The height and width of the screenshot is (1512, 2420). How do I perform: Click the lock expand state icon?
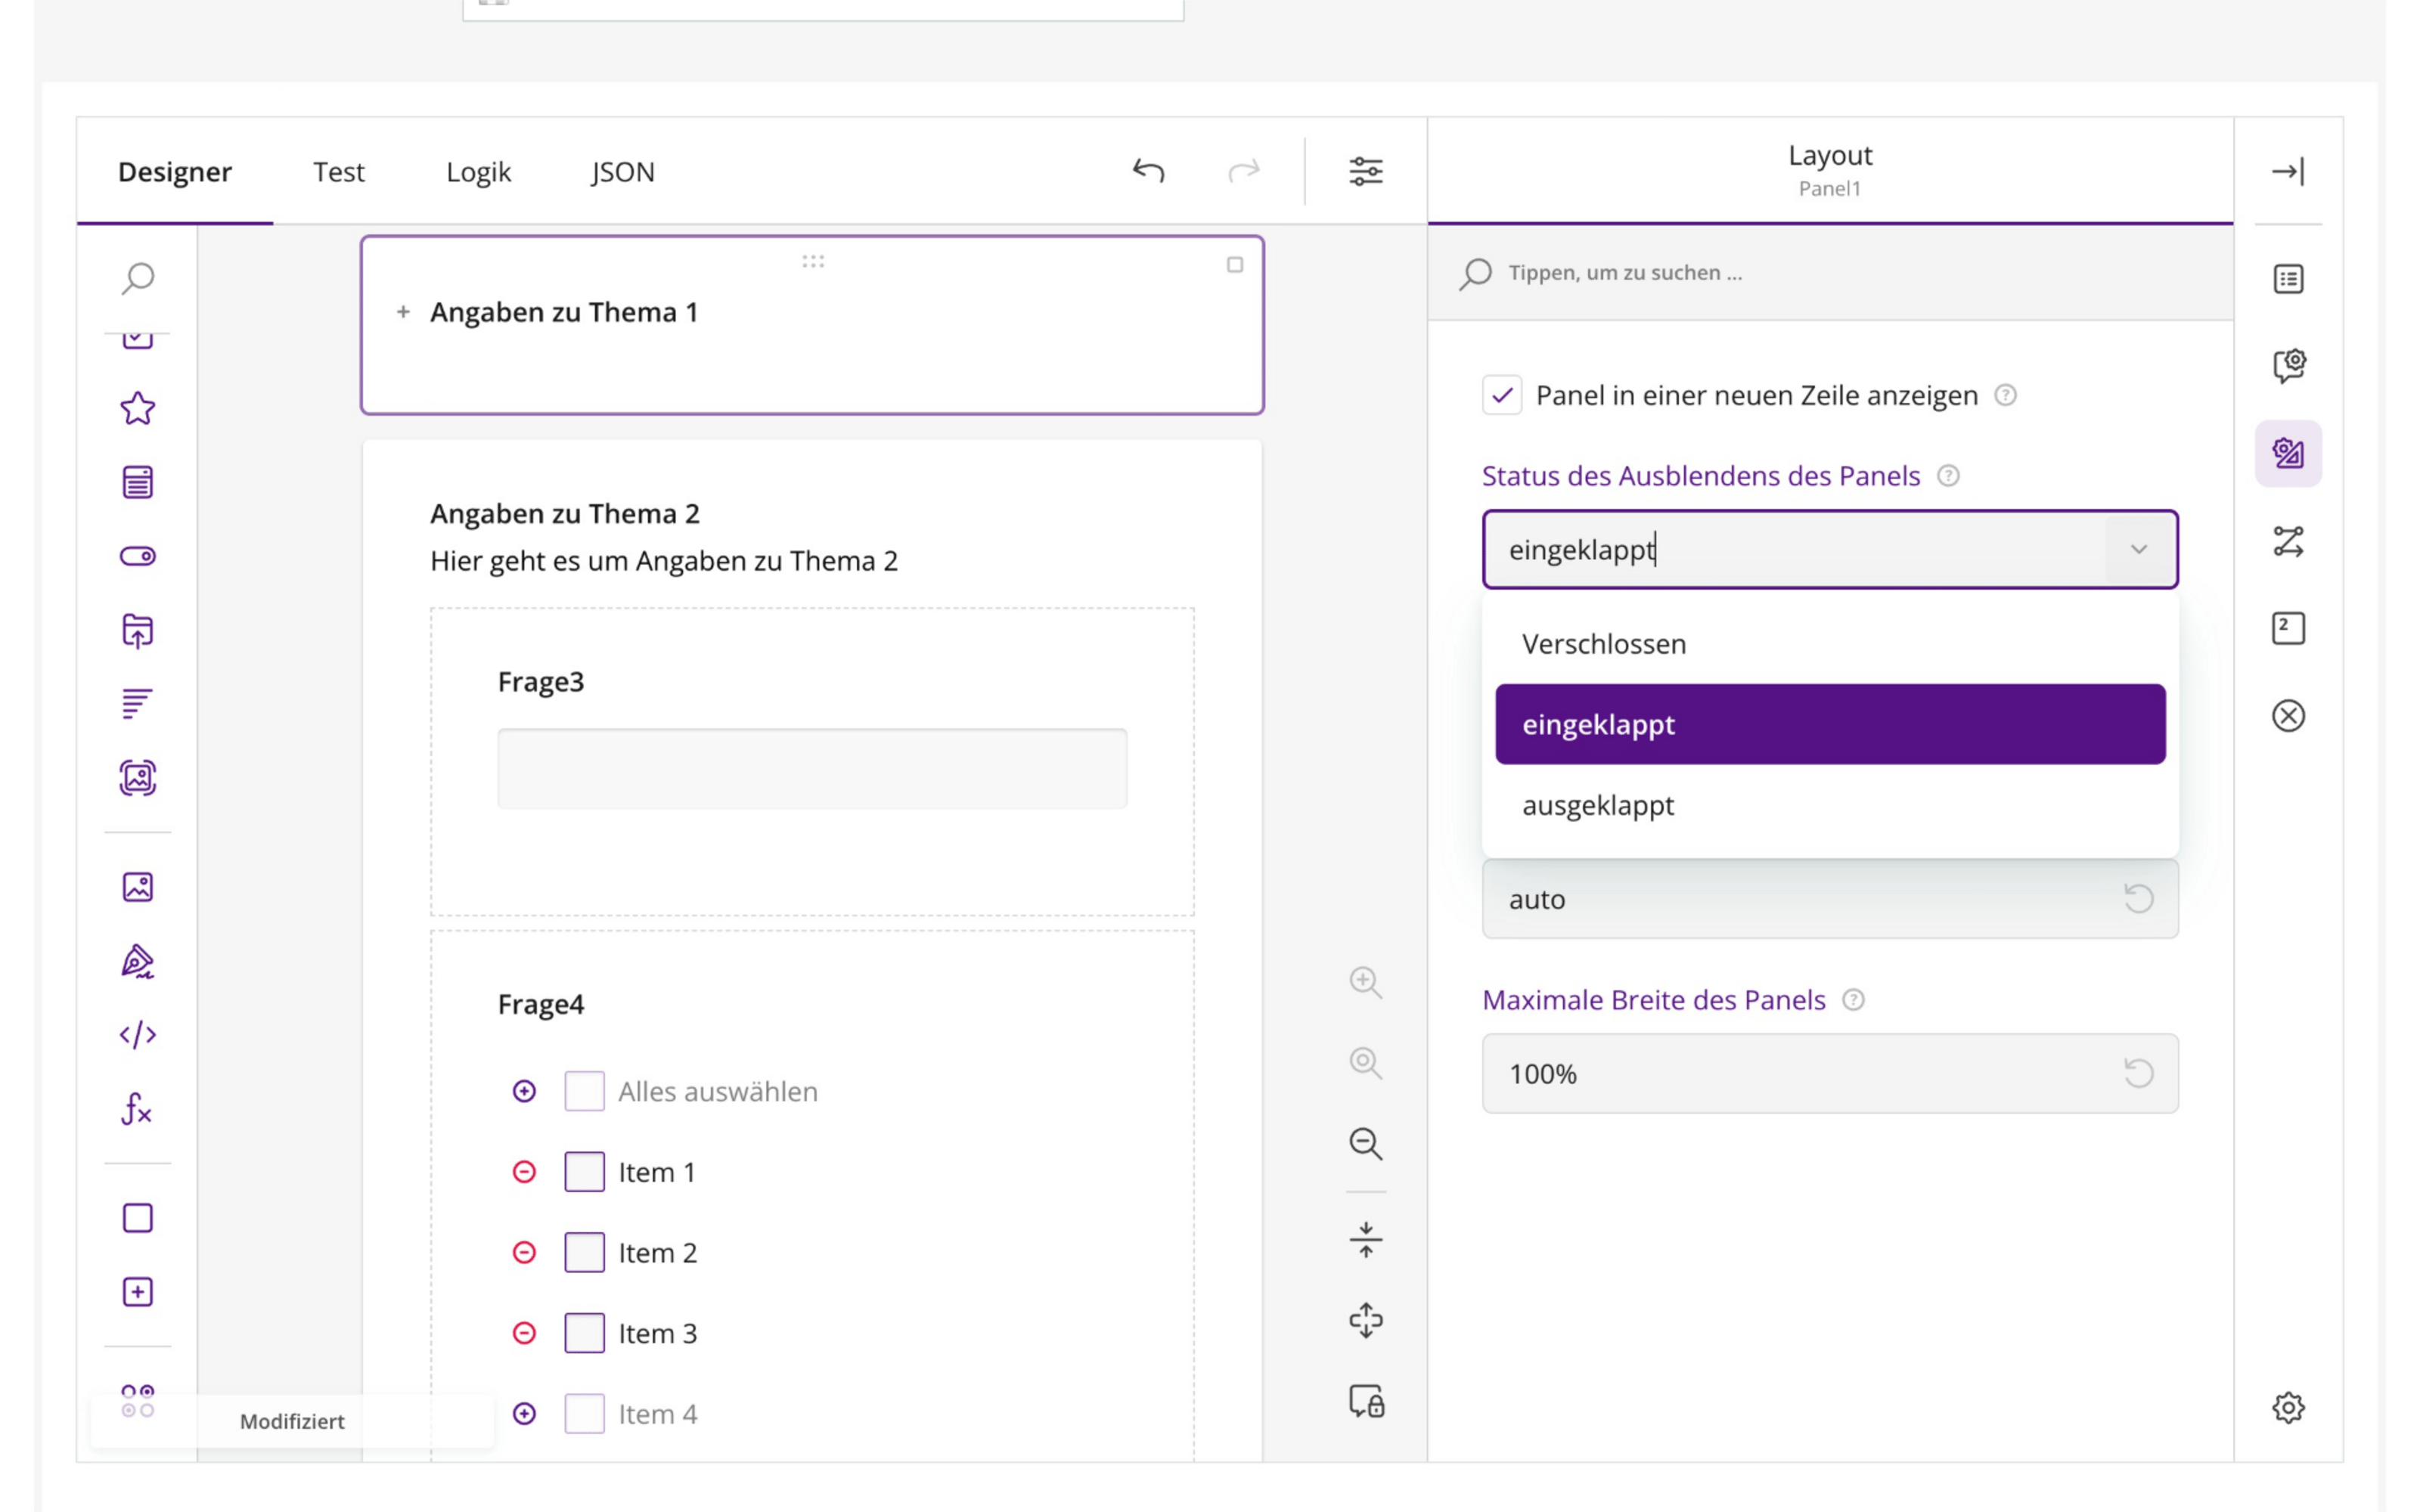pyautogui.click(x=1366, y=1401)
